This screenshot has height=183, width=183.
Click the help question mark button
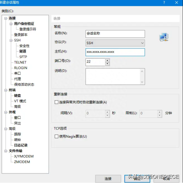point(164,3)
